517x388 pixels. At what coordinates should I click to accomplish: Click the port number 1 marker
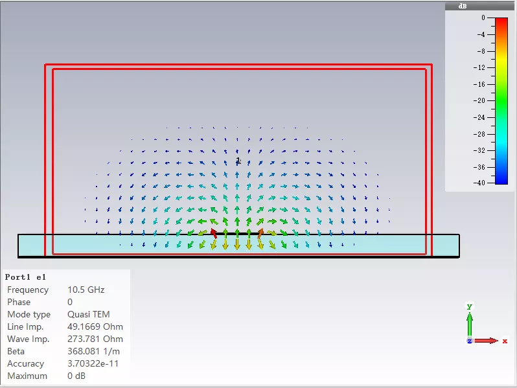point(238,160)
